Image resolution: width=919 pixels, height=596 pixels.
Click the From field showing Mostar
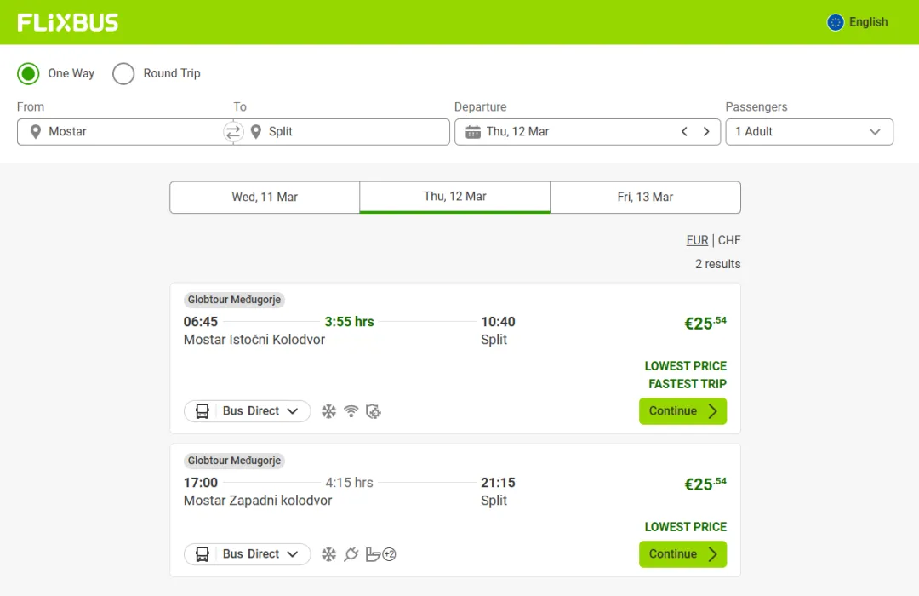(x=119, y=132)
